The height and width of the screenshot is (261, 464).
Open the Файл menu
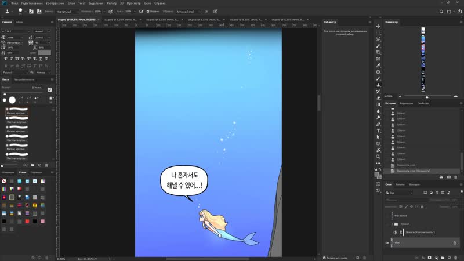pos(14,3)
